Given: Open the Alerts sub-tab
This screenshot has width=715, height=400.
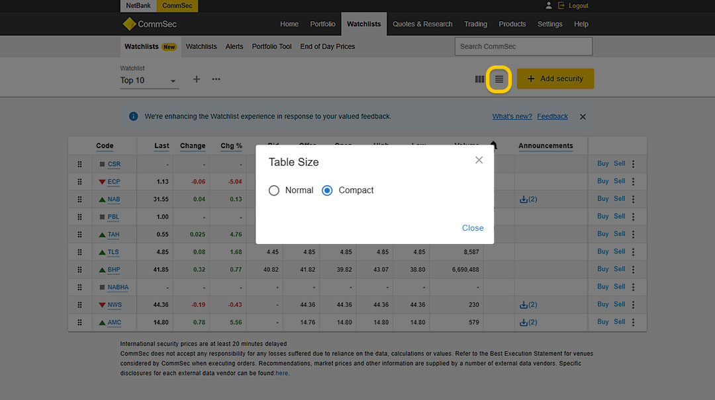Looking at the screenshot, I should click(x=234, y=46).
